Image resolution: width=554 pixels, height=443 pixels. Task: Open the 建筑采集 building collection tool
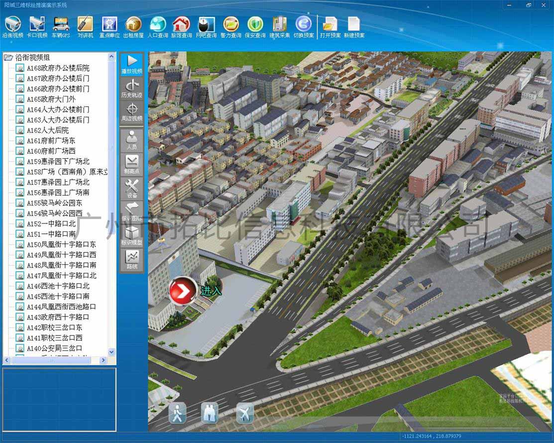pyautogui.click(x=279, y=27)
